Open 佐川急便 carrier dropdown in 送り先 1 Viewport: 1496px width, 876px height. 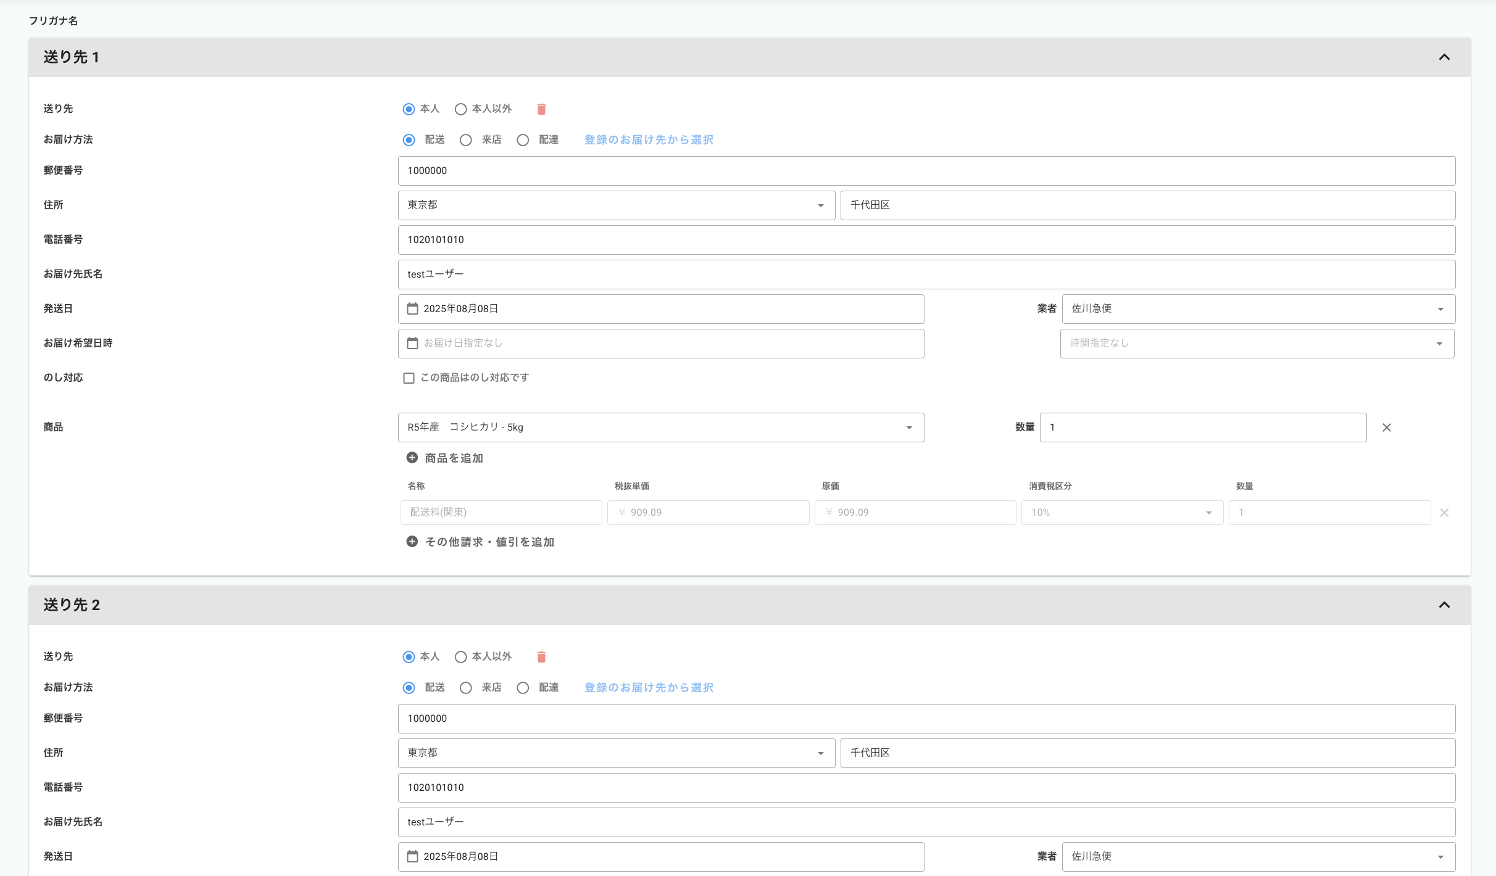tap(1258, 309)
